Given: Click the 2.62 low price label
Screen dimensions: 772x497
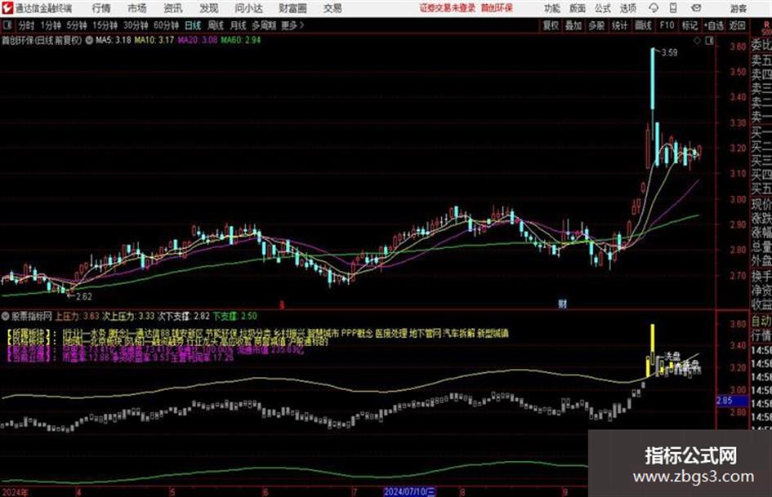Looking at the screenshot, I should tap(83, 296).
